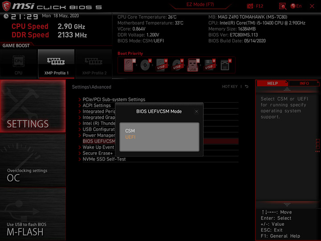Image resolution: width=321 pixels, height=241 pixels.
Task: Click the CPU Speed 2.90 GHz value
Action: tap(71, 26)
